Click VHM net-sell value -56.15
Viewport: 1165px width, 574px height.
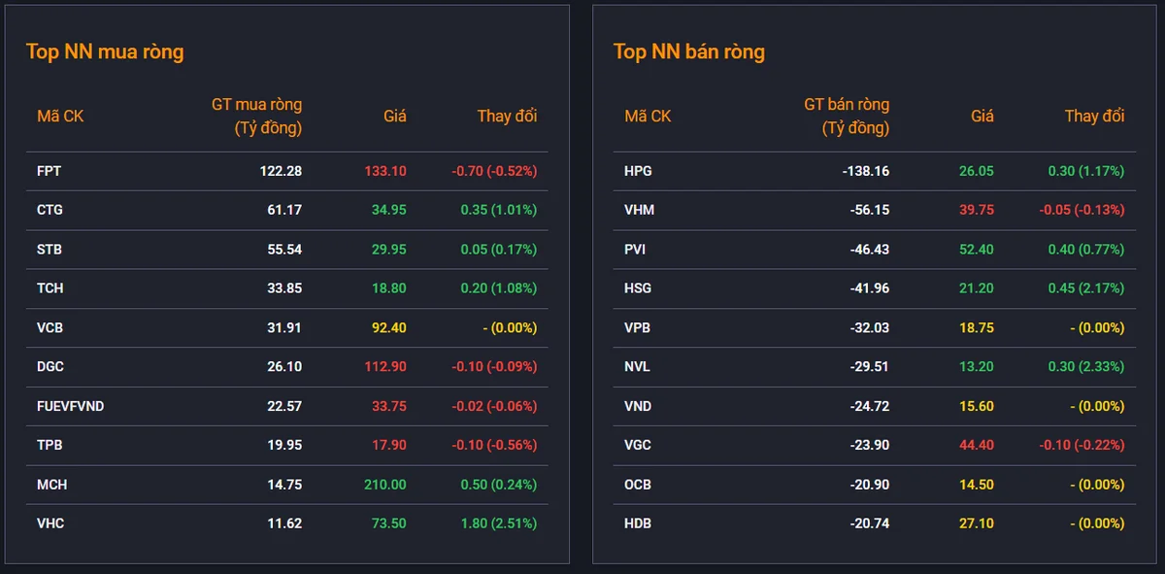click(x=870, y=210)
